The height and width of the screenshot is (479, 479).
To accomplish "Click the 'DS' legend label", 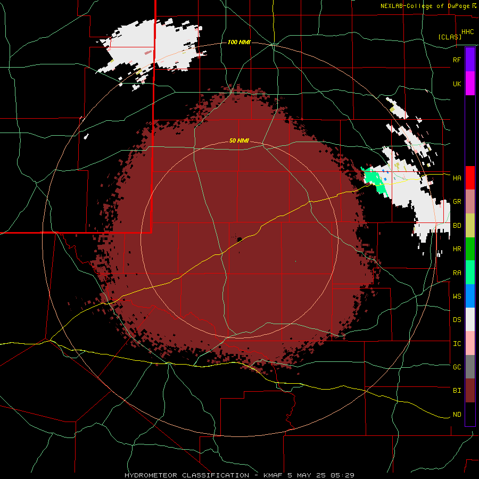I will point(457,319).
